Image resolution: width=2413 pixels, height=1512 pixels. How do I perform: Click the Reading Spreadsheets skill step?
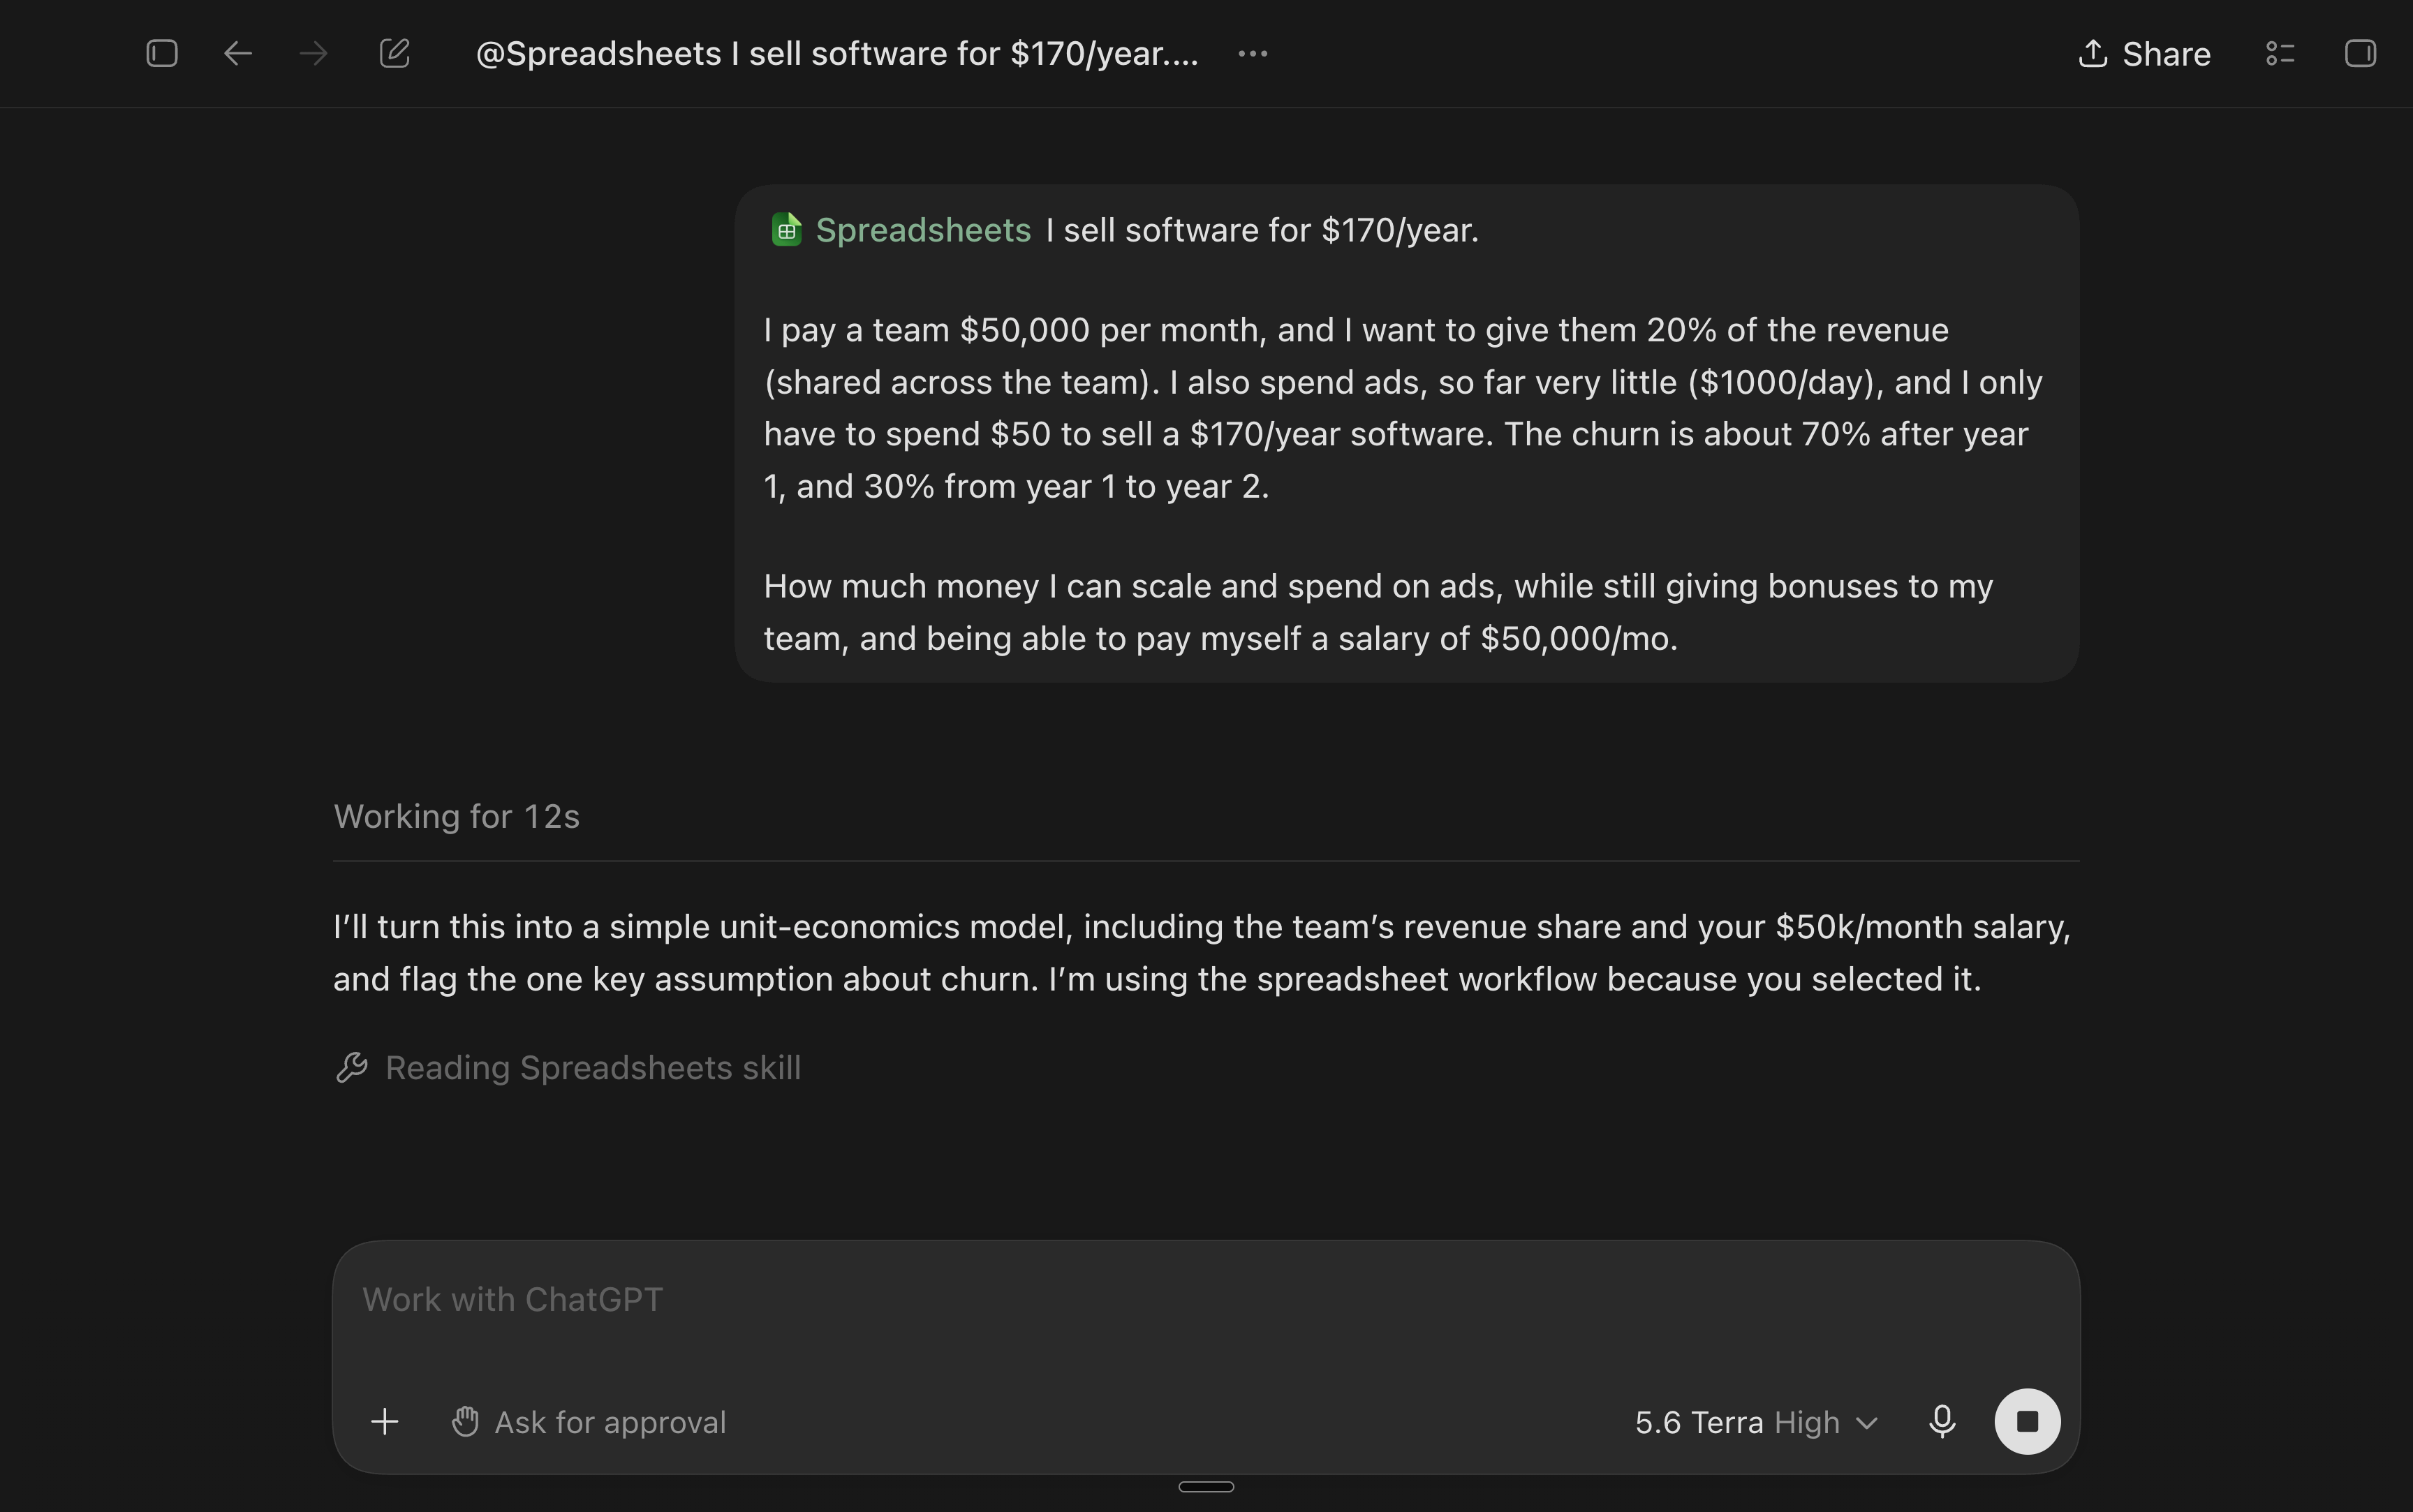tap(593, 1068)
